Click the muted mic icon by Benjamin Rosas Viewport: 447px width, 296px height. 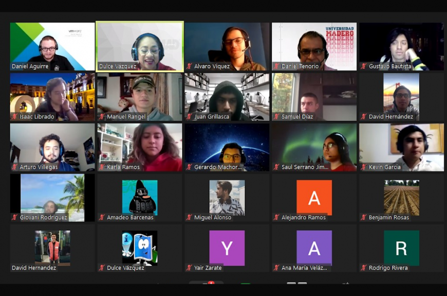(x=364, y=218)
